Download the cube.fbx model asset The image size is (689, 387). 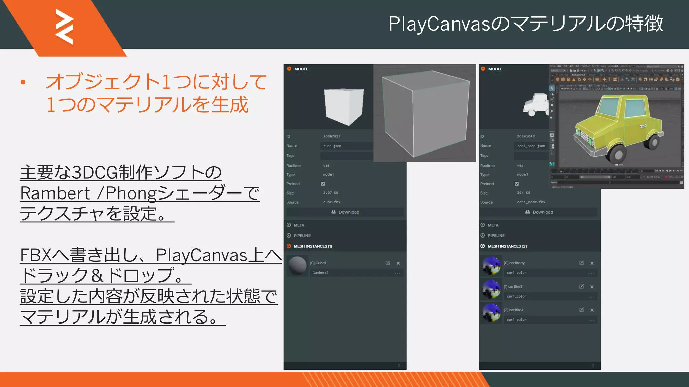point(345,212)
